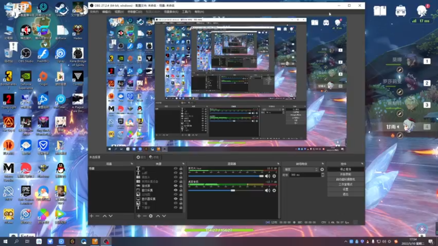Select the Hades desktop shortcut

[78, 32]
